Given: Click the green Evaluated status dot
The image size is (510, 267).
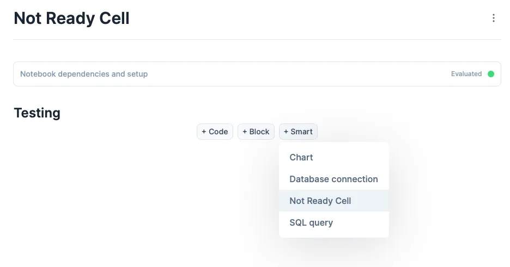Looking at the screenshot, I should click(491, 74).
